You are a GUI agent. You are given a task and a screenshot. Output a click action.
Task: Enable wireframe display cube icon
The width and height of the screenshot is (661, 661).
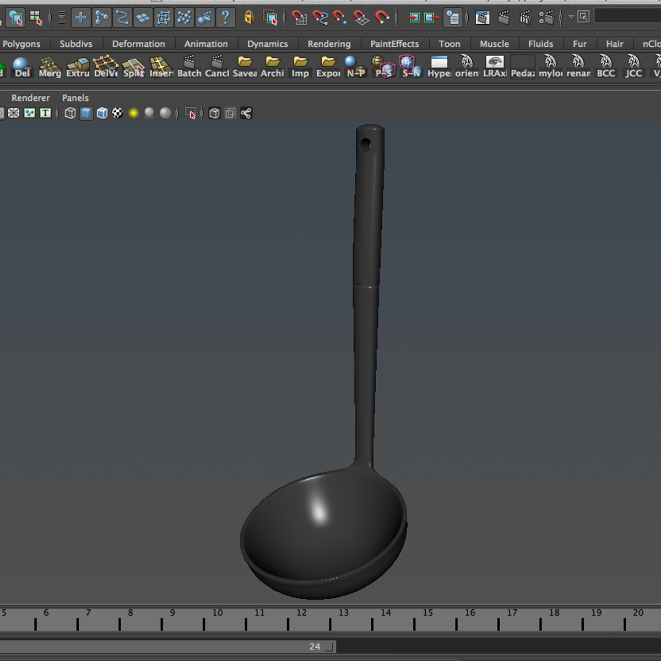pyautogui.click(x=70, y=113)
